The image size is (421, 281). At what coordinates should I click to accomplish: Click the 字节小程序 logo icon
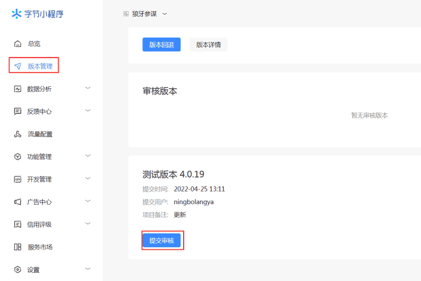16,14
